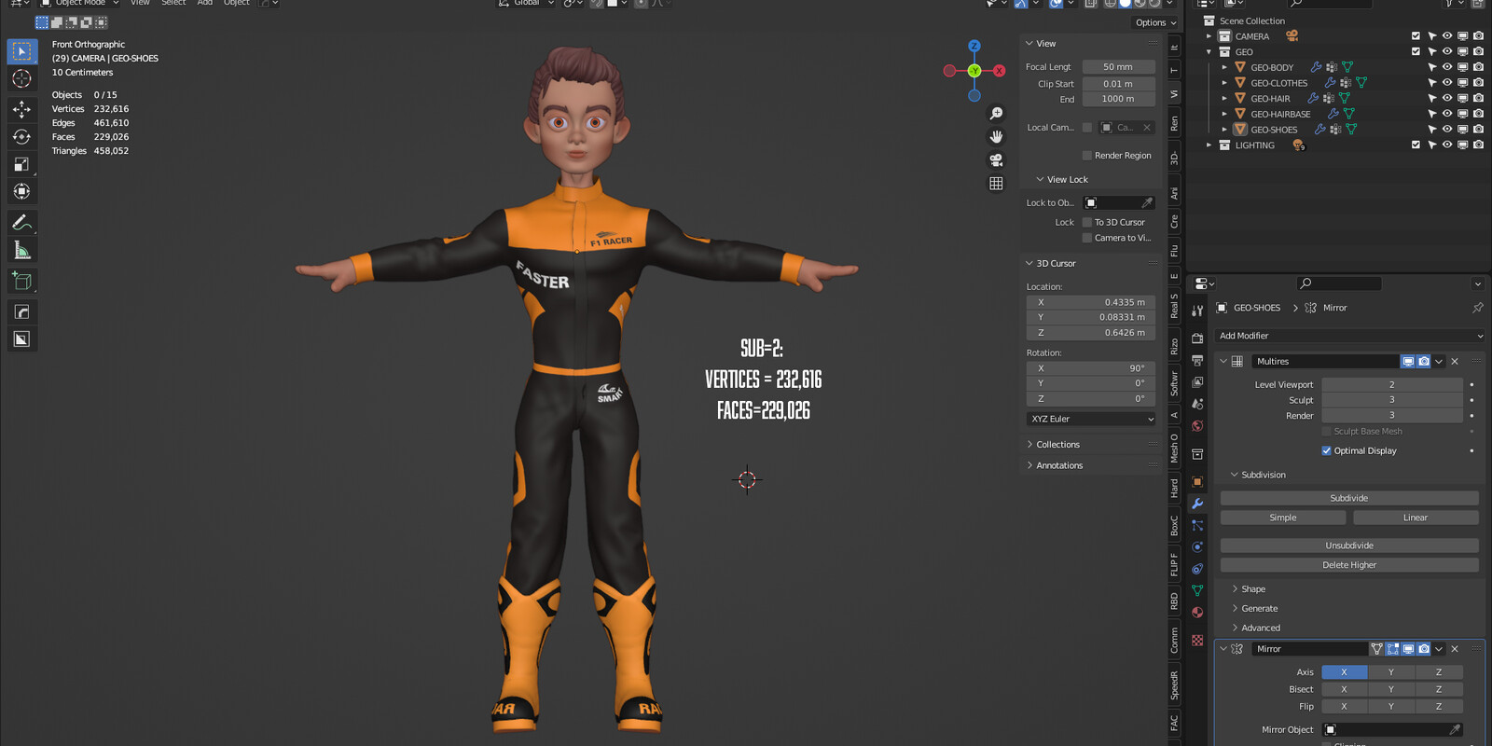Disable Optimal Display checkbox

pos(1326,450)
